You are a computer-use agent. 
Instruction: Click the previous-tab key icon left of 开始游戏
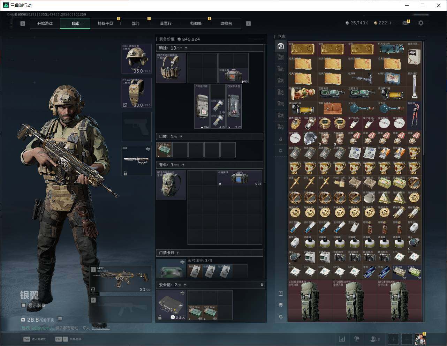pos(23,24)
